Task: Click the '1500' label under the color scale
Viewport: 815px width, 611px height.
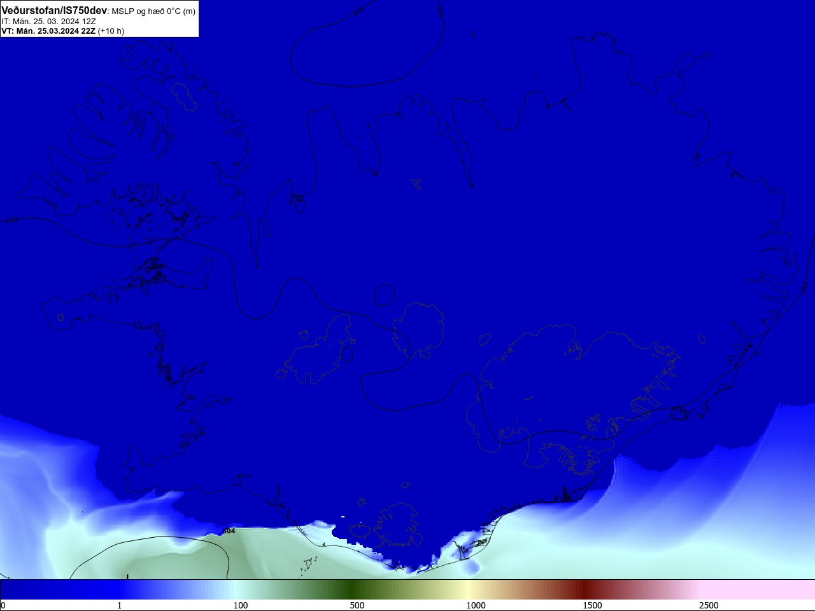Action: 592,605
